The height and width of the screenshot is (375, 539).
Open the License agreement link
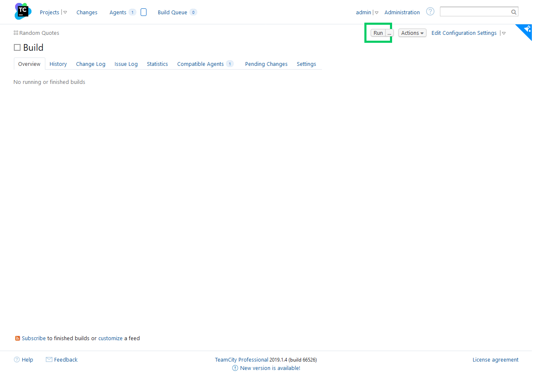[x=495, y=359]
